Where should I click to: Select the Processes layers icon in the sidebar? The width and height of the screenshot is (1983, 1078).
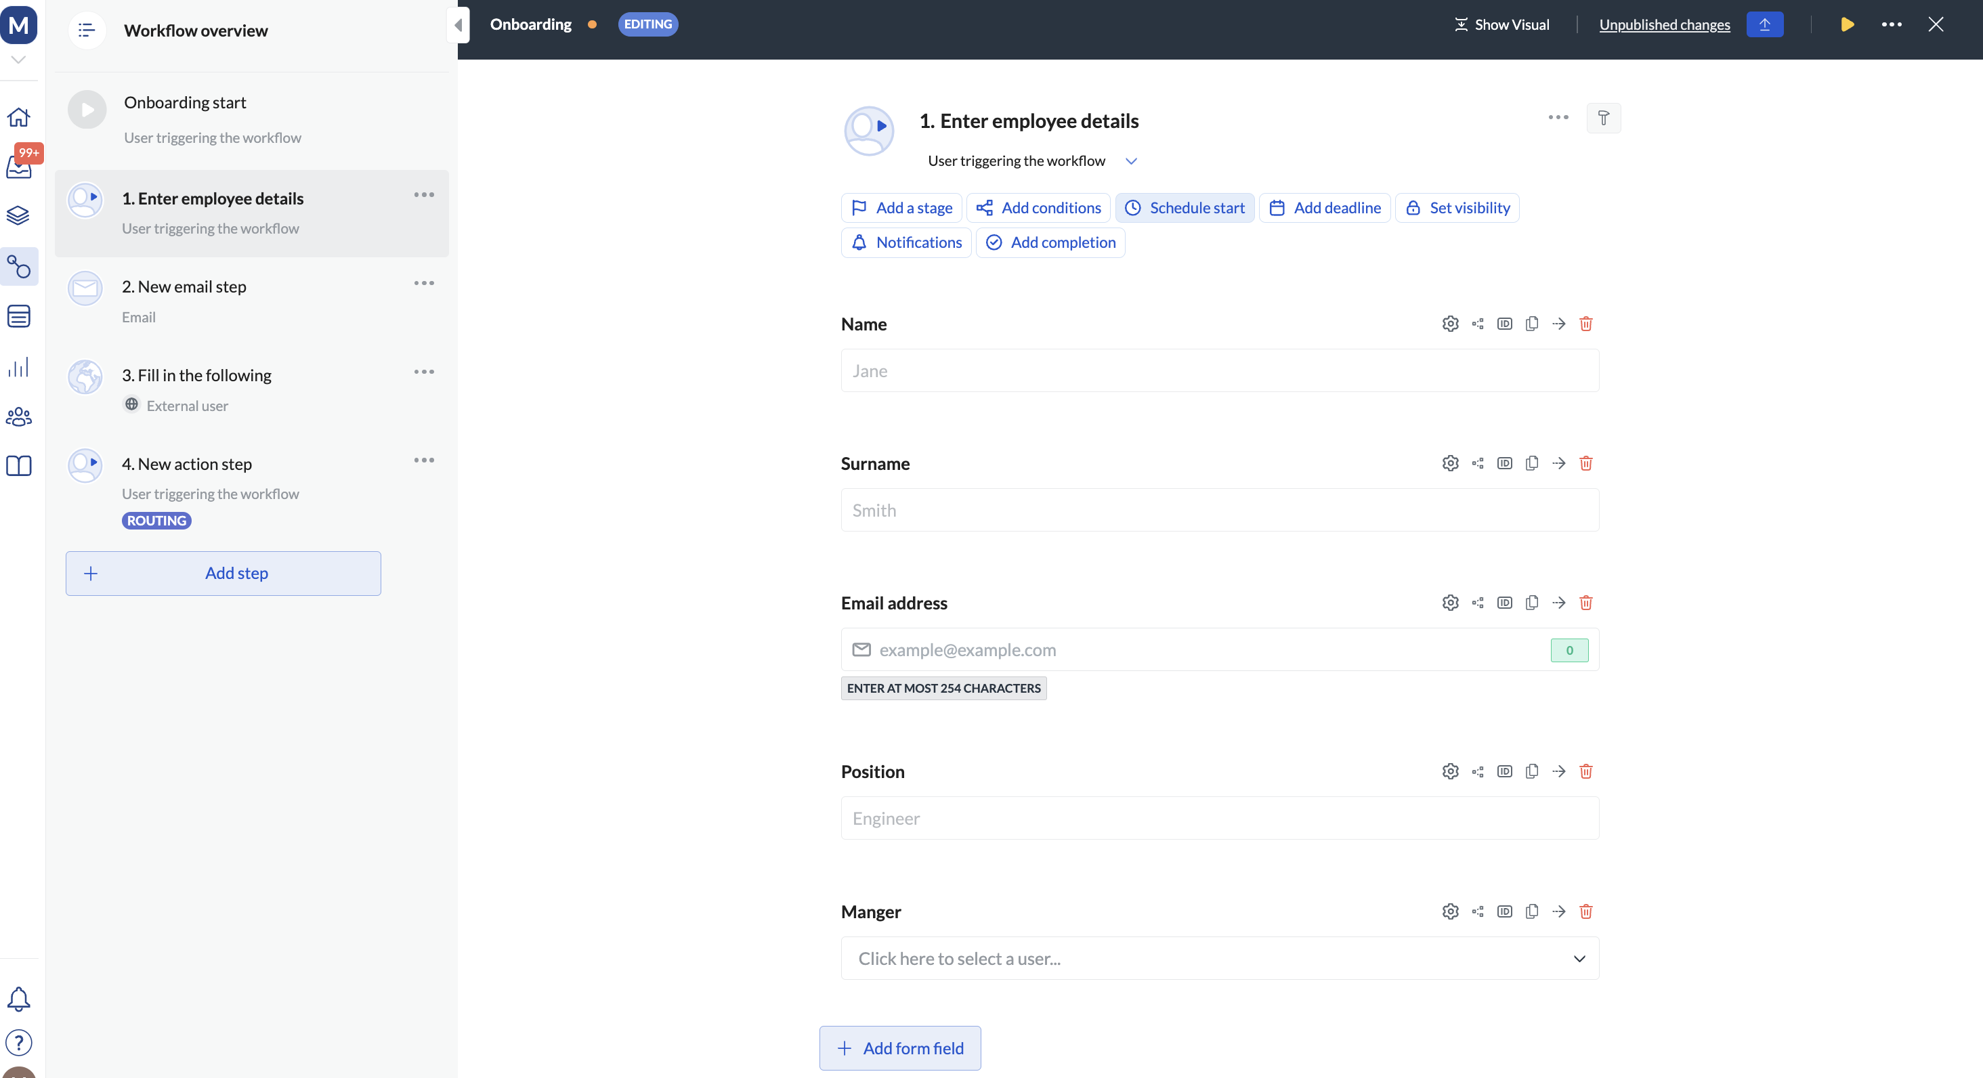click(19, 215)
